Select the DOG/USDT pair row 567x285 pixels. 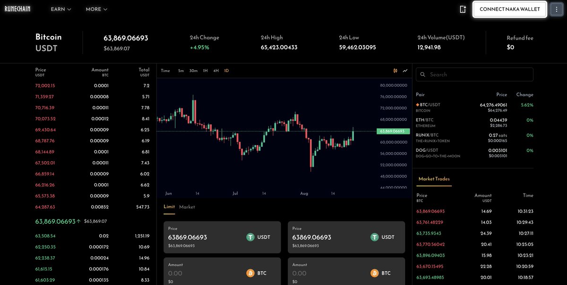point(474,153)
